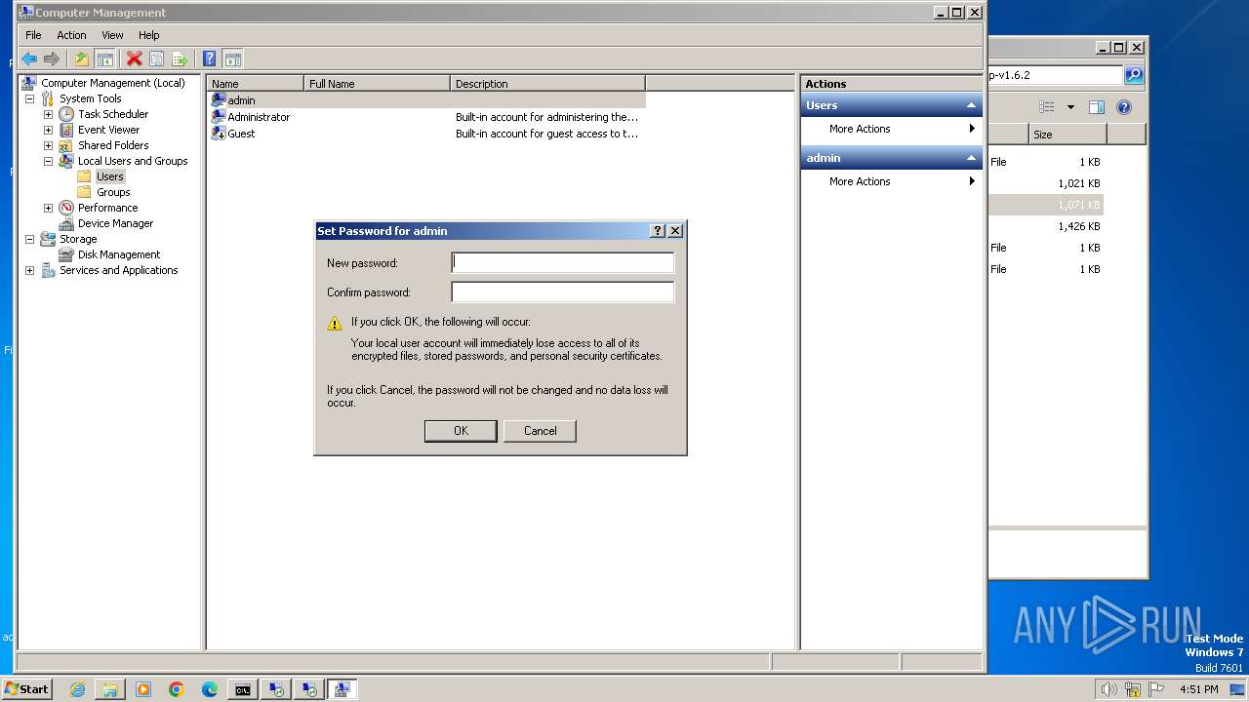The height and width of the screenshot is (702, 1249).
Task: Click the Explorer window search box
Action: [1055, 75]
